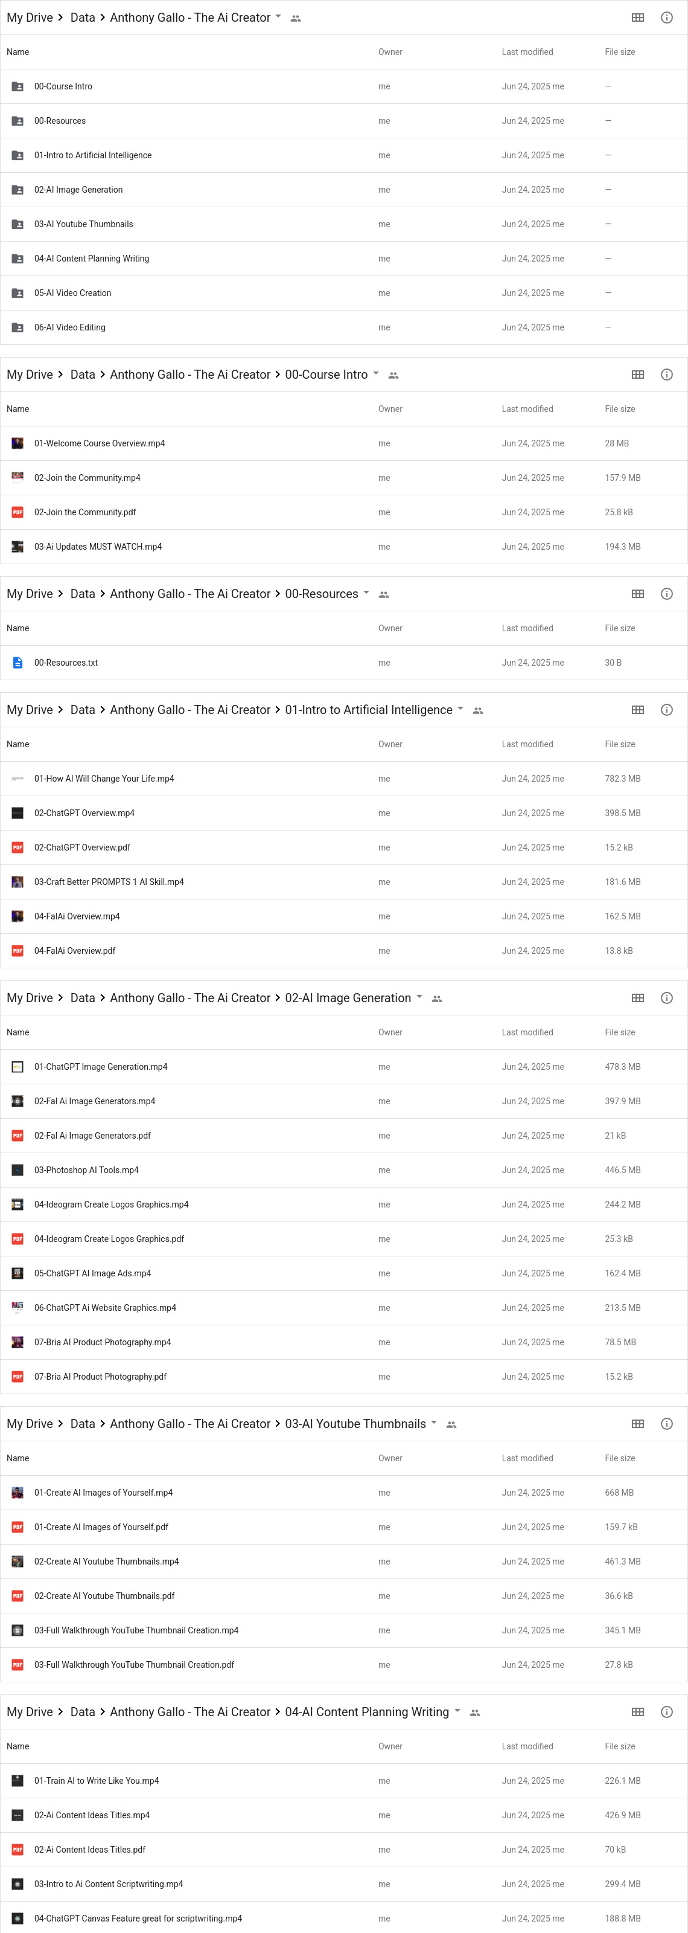Screen dimensions: 688x1933
Task: Click PDF icon of 04-FalAi Overview.pdf
Action: [x=18, y=951]
